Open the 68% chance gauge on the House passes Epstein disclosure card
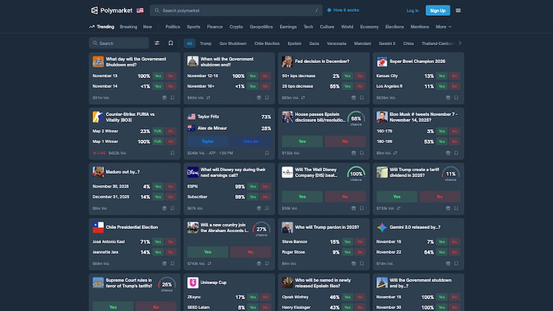 click(x=356, y=119)
